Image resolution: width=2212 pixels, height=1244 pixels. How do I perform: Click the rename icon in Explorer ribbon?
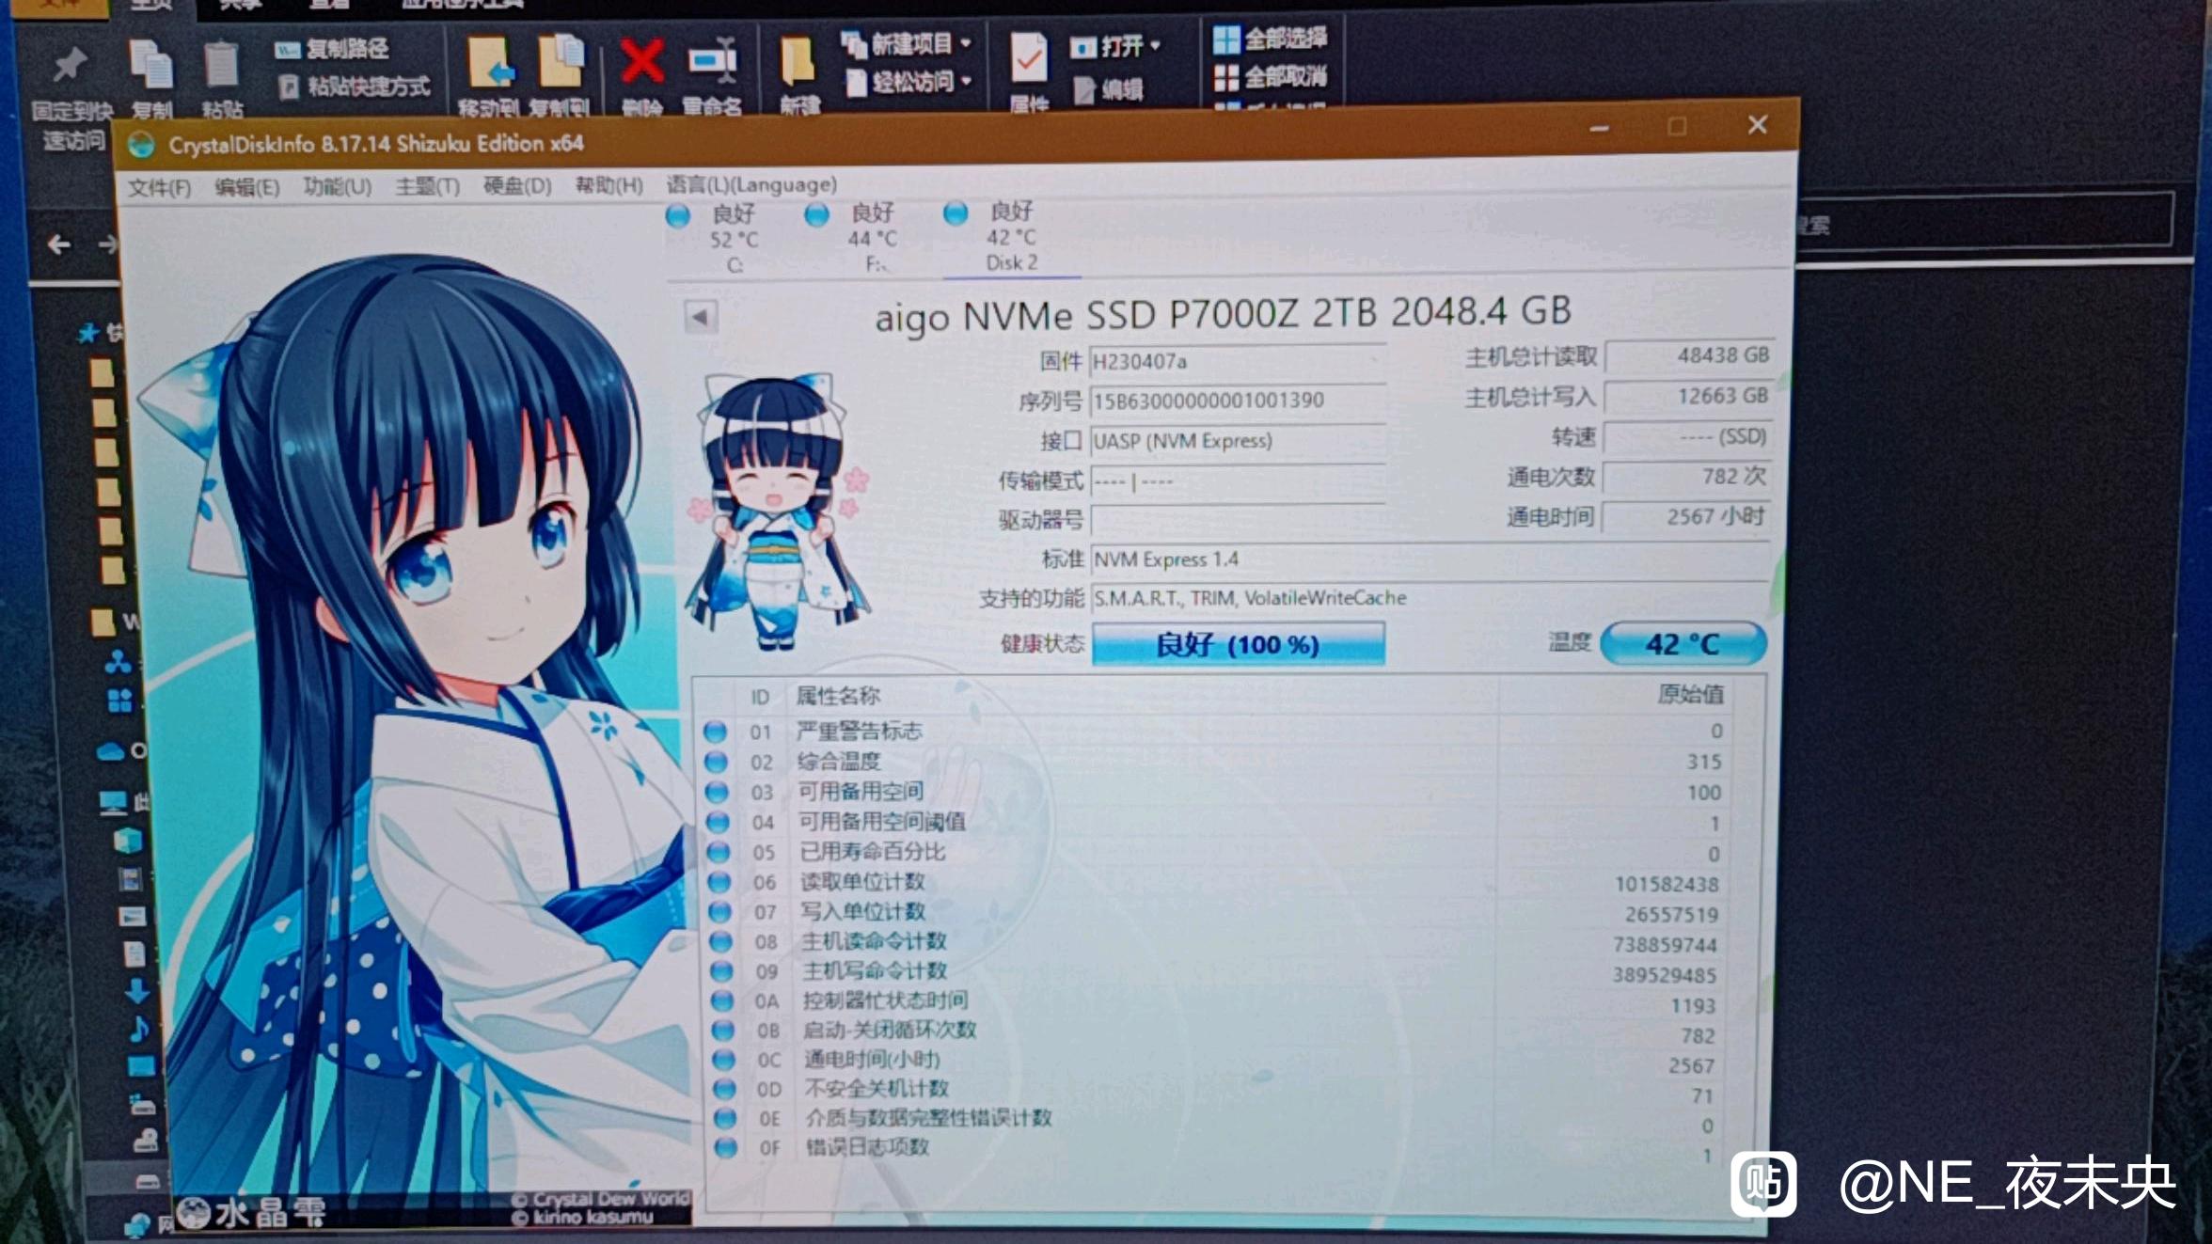(x=713, y=61)
